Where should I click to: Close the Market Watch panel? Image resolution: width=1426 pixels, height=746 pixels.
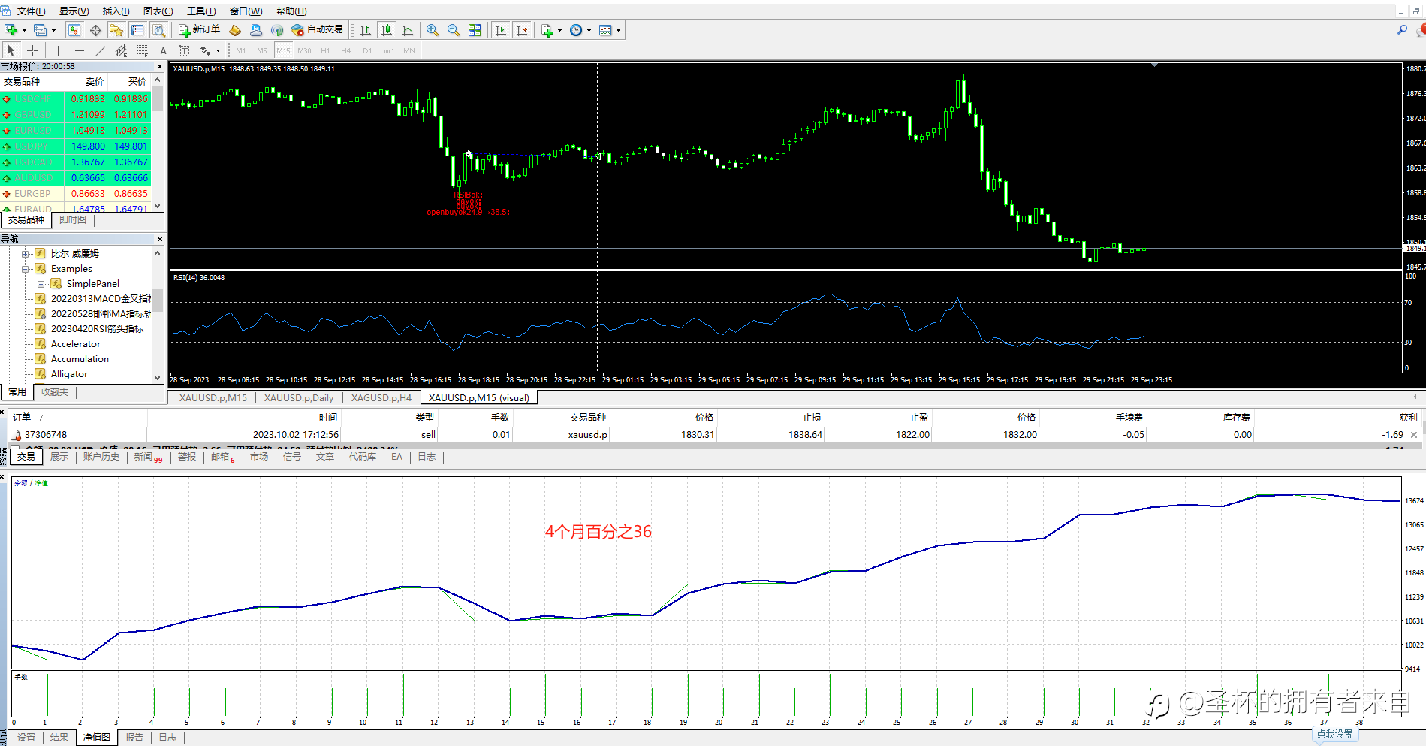pos(159,66)
